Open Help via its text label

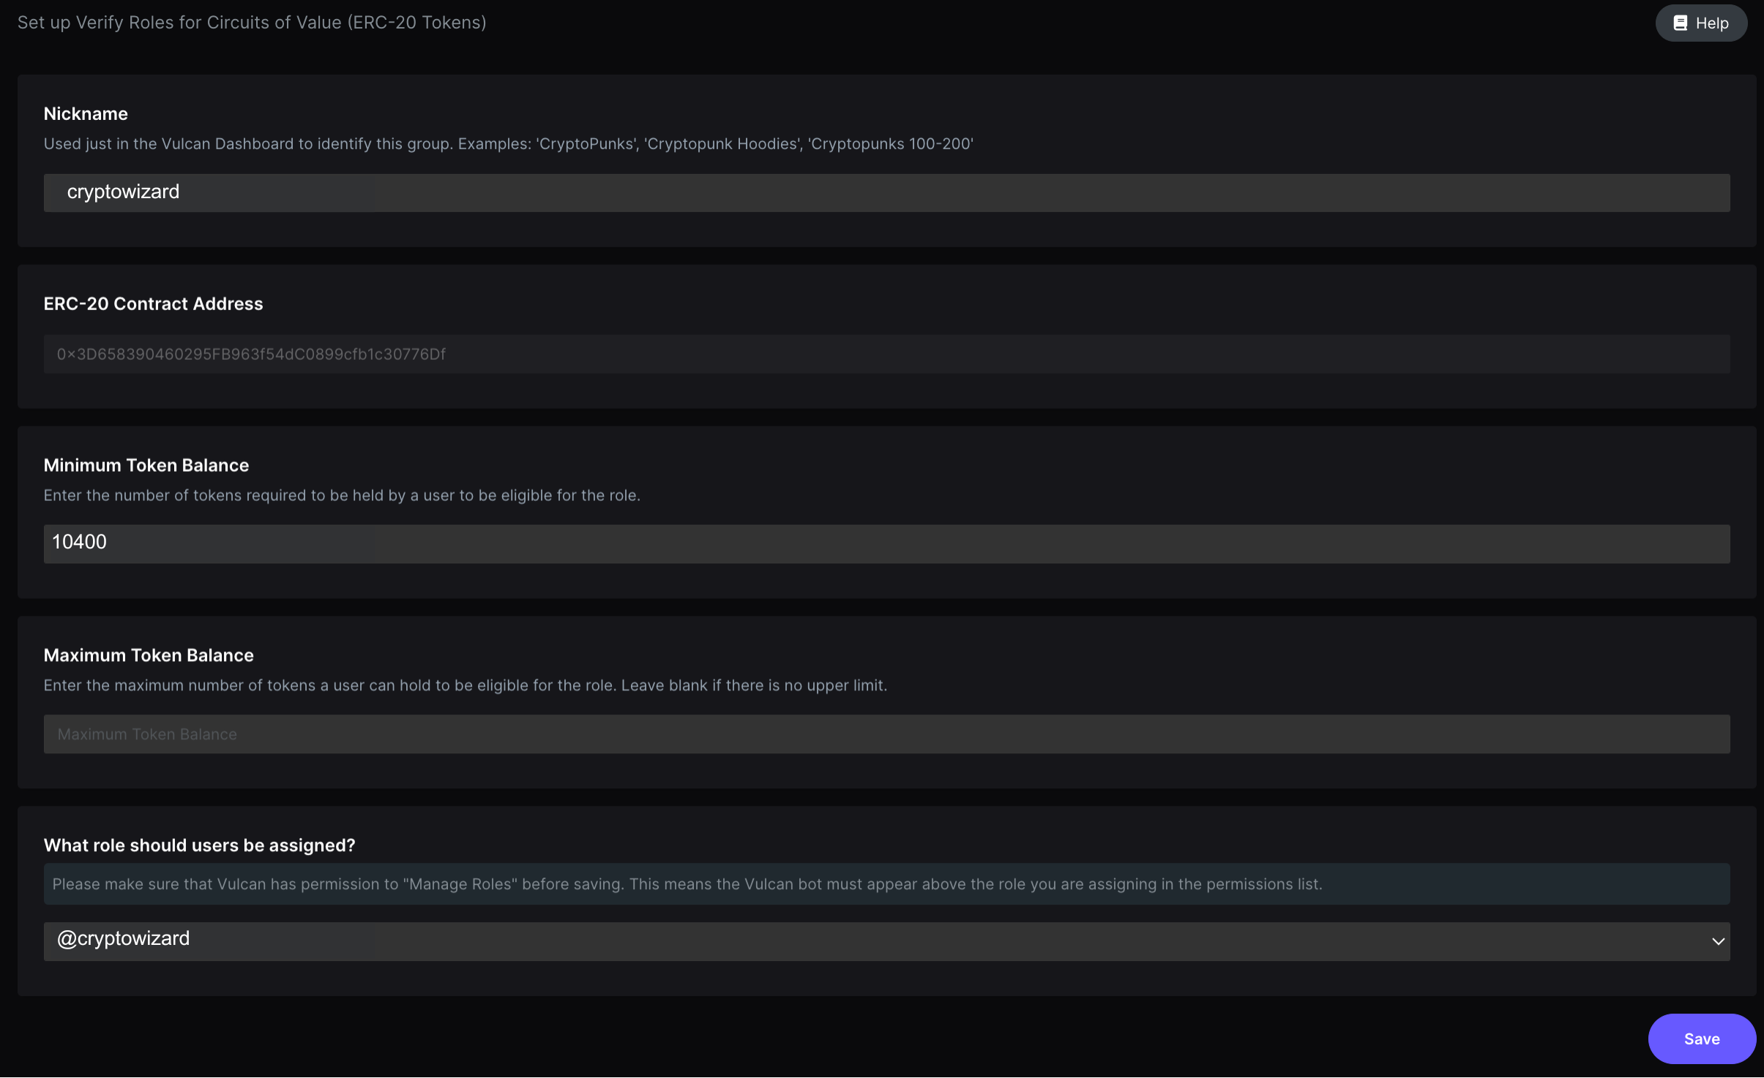coord(1712,23)
